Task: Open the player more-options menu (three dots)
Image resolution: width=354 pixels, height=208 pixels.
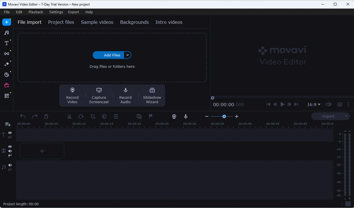Action: click(x=348, y=104)
